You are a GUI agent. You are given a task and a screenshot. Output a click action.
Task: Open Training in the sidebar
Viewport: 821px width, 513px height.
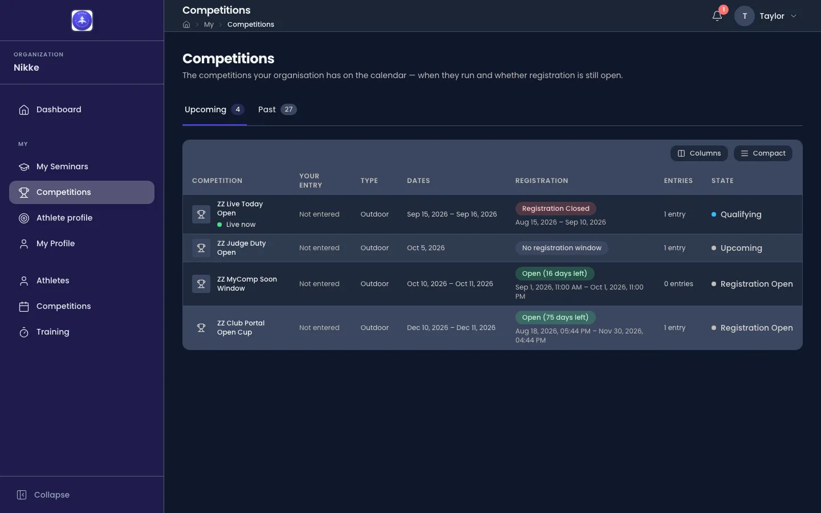pyautogui.click(x=82, y=332)
